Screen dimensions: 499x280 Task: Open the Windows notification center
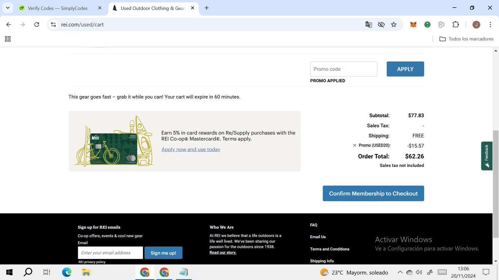click(x=486, y=272)
